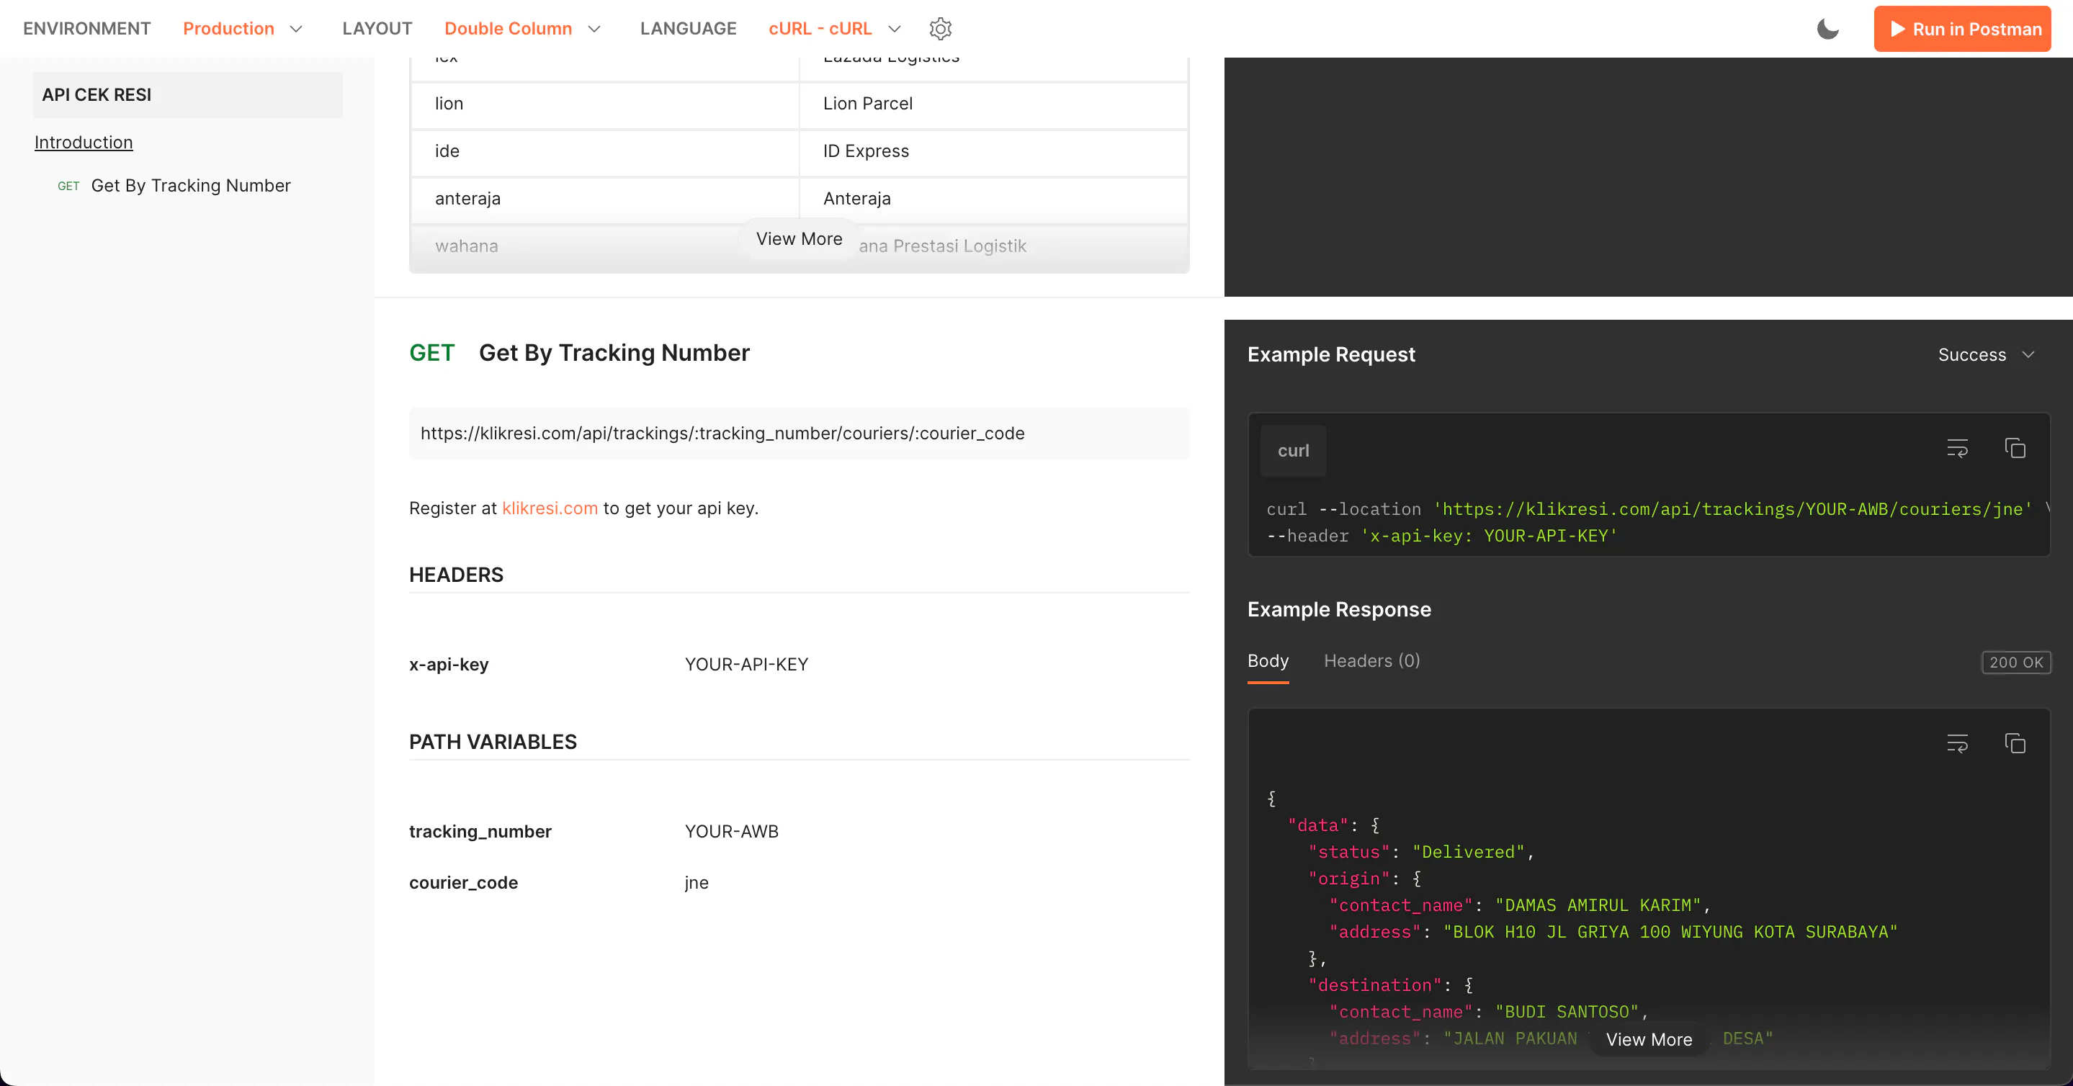Click the Run in Postman button
Image resolution: width=2073 pixels, height=1086 pixels.
click(x=1962, y=29)
